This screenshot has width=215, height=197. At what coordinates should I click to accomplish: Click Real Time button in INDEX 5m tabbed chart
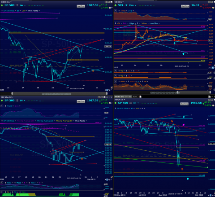click(x=185, y=104)
